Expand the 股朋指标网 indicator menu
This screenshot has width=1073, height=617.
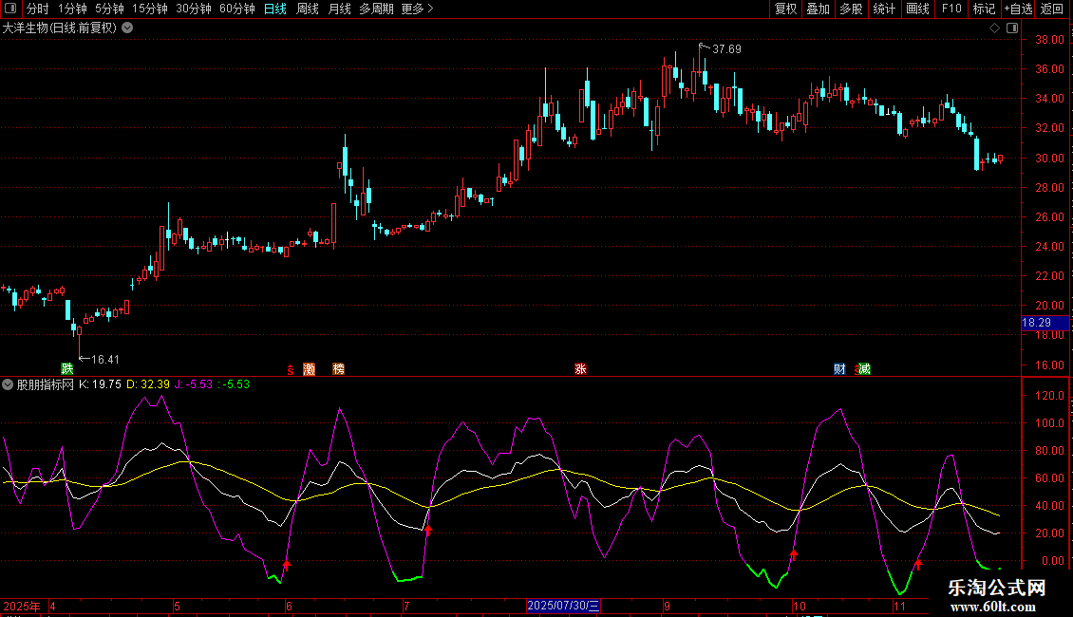pos(9,384)
